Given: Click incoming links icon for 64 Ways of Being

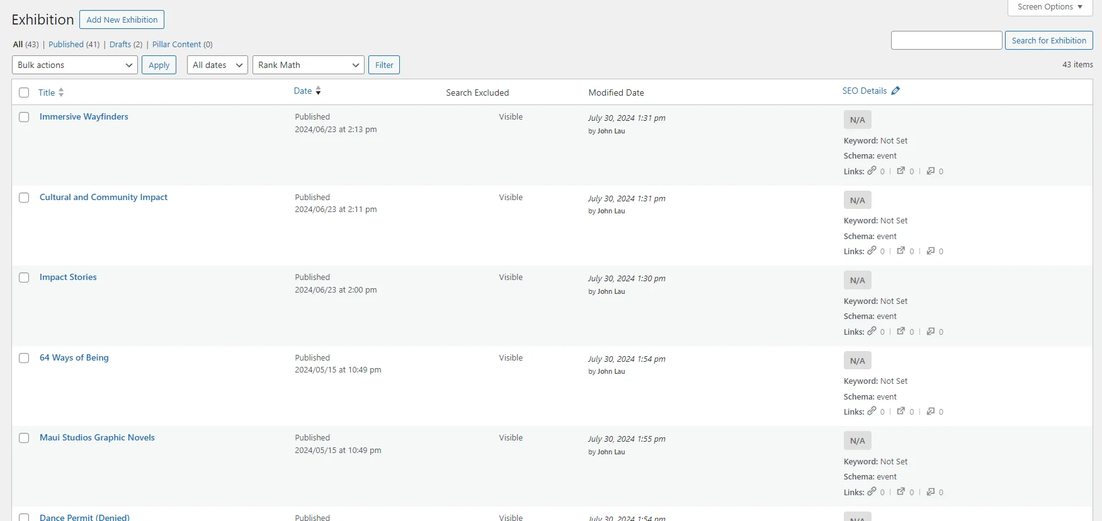Looking at the screenshot, I should (x=931, y=411).
